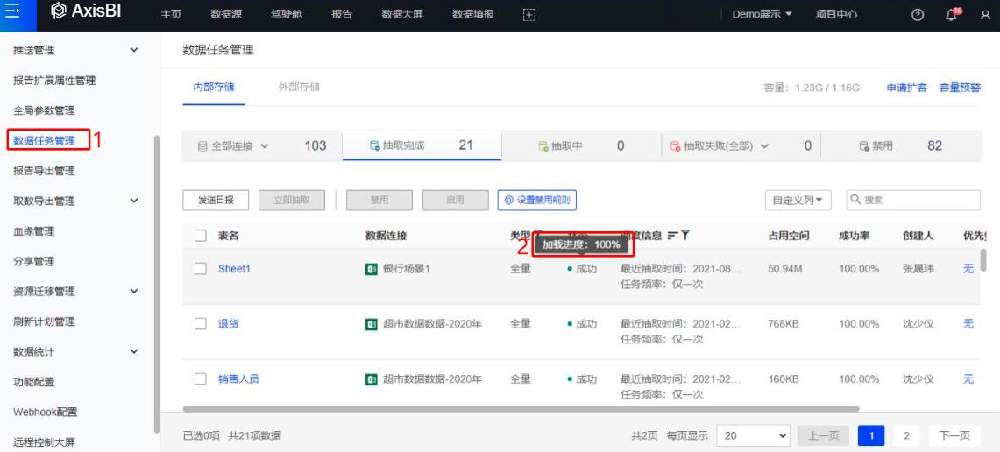Open the notification bell icon
Screen dimensions: 1000x452
point(951,15)
